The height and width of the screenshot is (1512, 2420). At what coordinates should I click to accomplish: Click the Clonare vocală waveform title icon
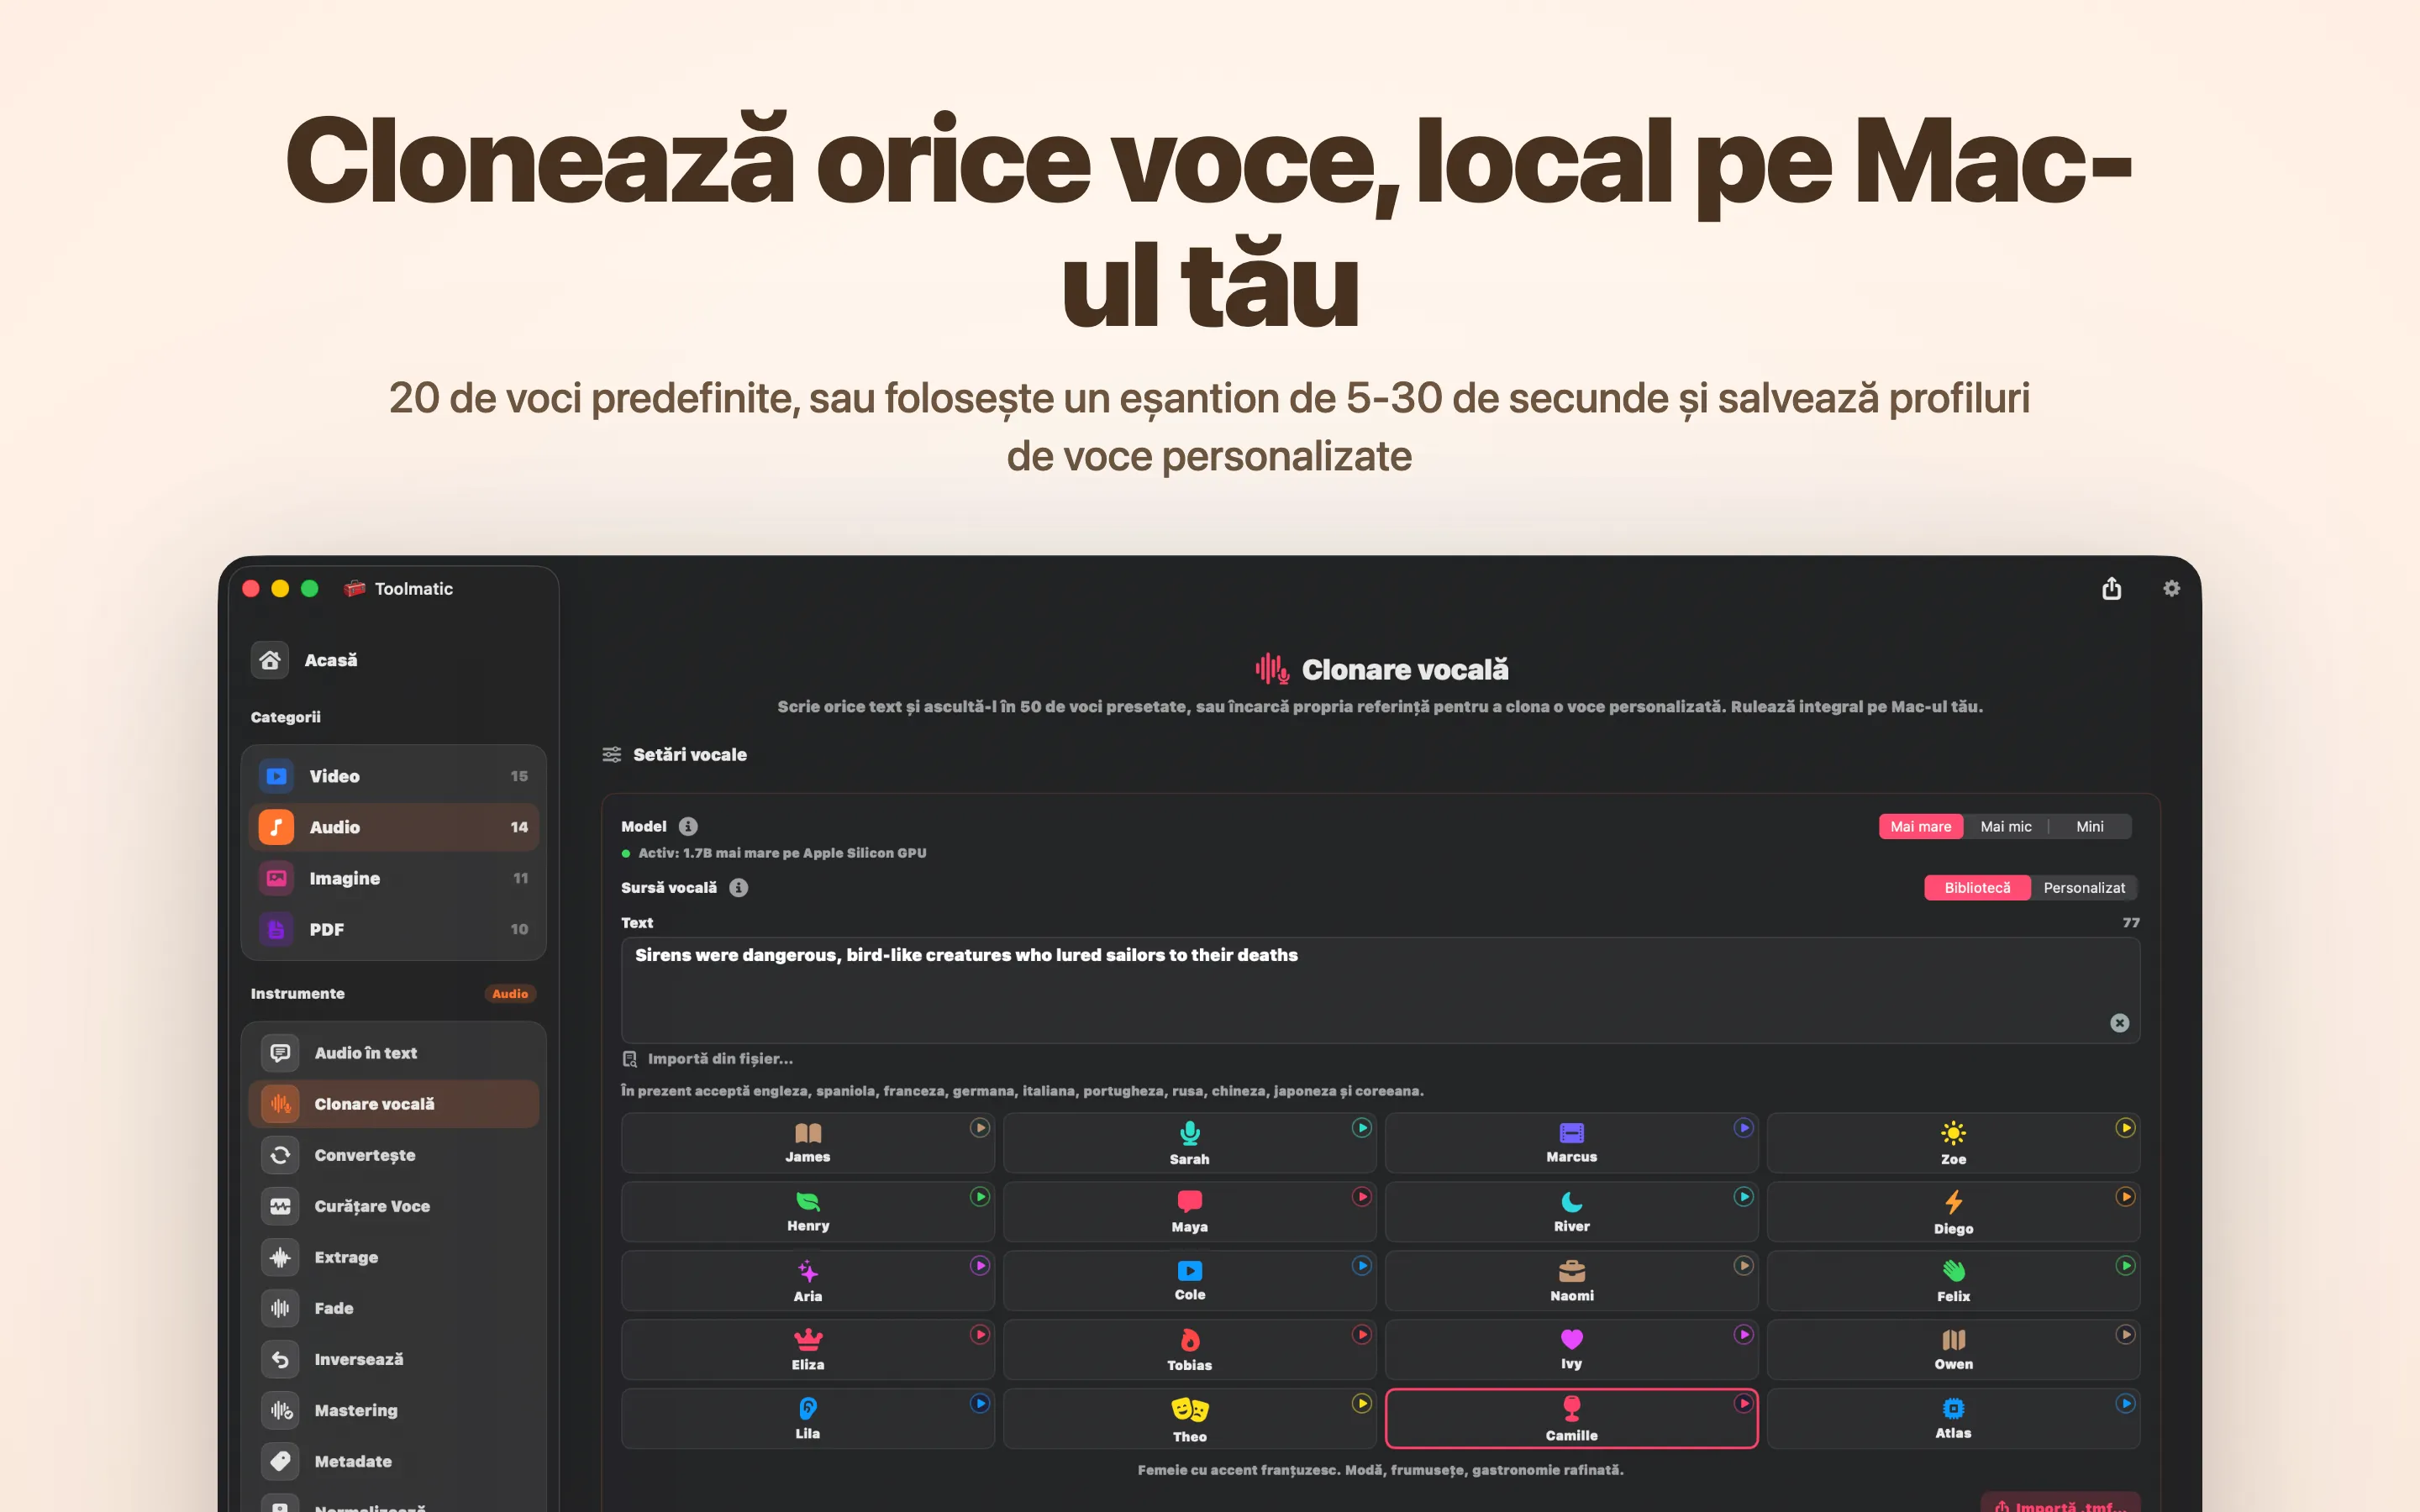click(1272, 668)
